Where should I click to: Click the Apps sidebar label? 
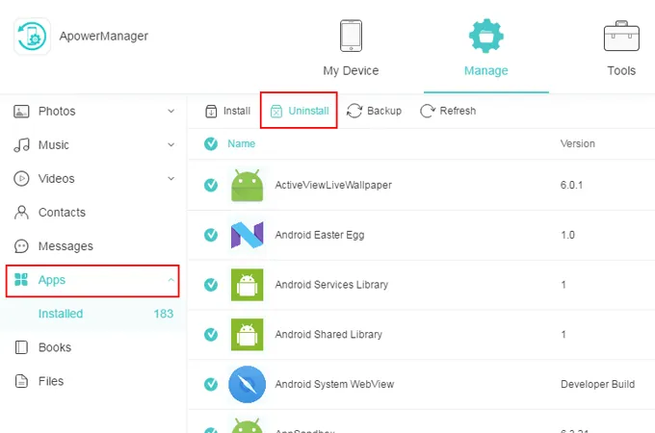click(x=52, y=280)
